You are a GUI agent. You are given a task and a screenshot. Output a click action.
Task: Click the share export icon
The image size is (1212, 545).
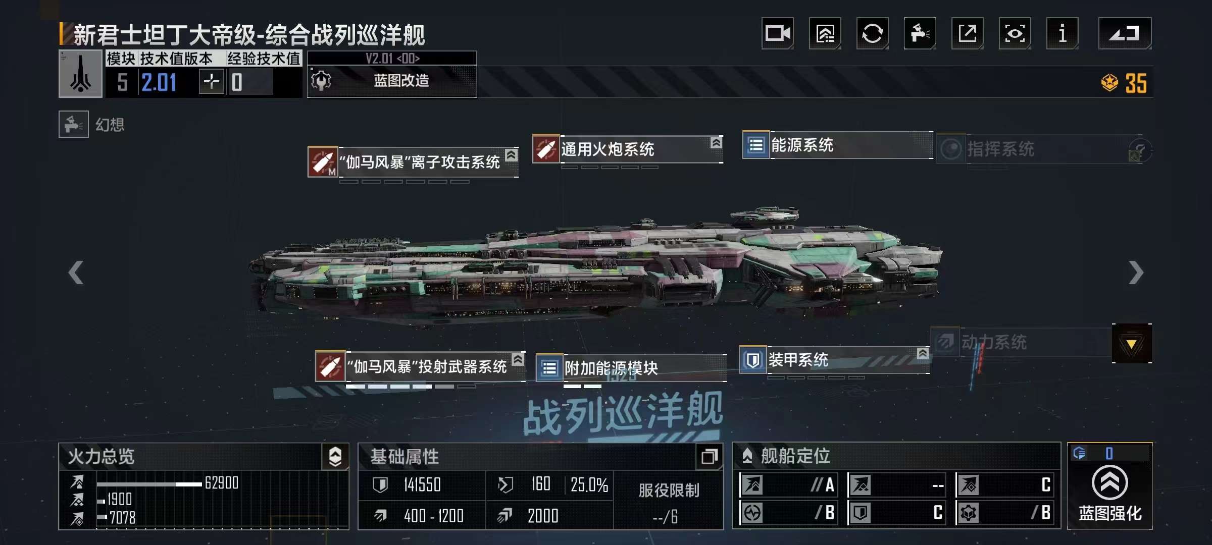click(x=967, y=33)
